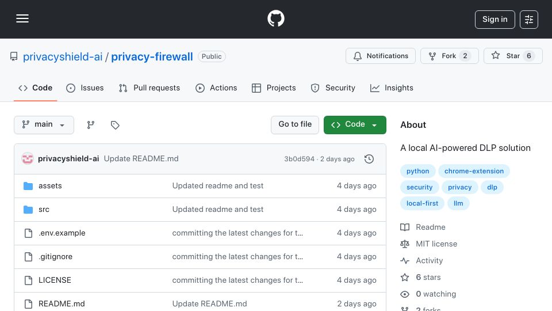Open the privacy-firewall repository link
The height and width of the screenshot is (311, 552).
pos(152,56)
